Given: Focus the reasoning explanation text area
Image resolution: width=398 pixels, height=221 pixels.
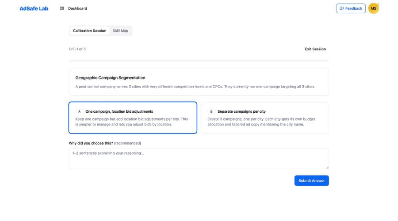Looking at the screenshot, I should click(x=199, y=158).
